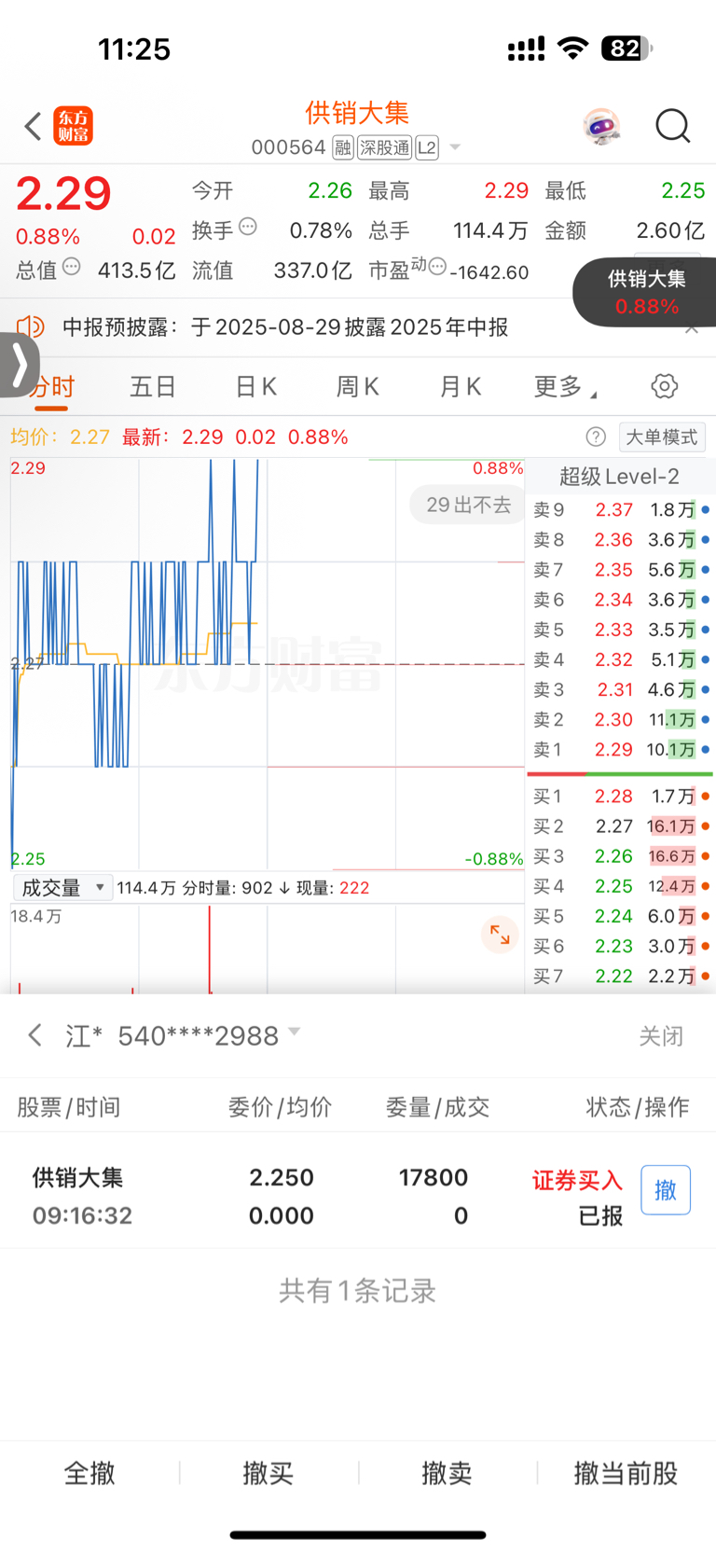716x1553 pixels.
Task: Tap 全撤 to cancel all orders
Action: tap(89, 1473)
